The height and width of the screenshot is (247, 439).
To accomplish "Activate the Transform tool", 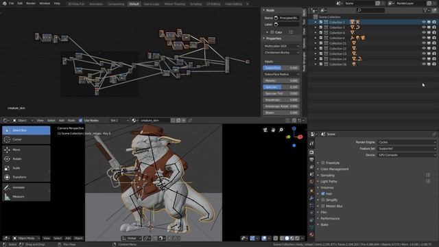I will 26,177.
